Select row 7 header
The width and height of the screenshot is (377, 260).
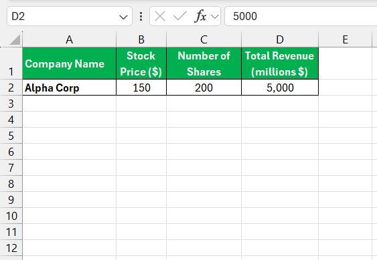pos(11,168)
